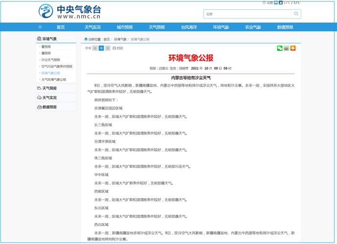Click the 首页 breadcrumb link

pyautogui.click(x=107, y=39)
